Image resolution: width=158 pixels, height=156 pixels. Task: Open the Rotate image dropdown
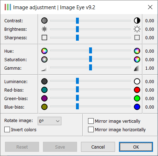(49, 121)
